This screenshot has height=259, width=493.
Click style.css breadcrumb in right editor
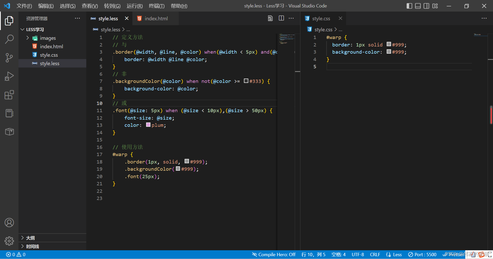click(323, 30)
